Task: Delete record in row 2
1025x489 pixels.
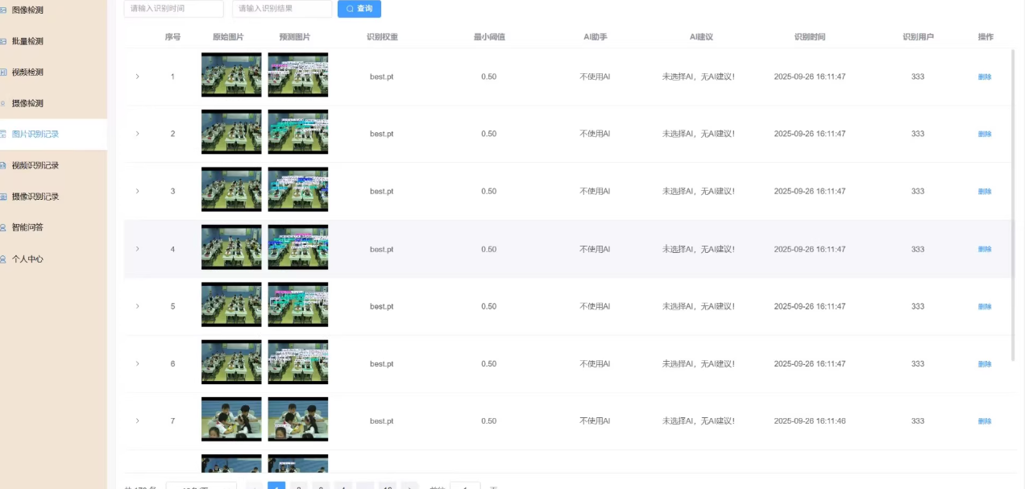Action: point(985,135)
